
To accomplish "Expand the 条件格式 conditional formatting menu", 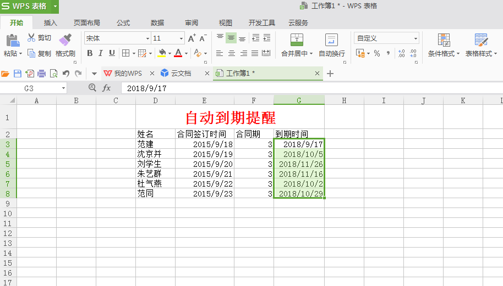I will [458, 54].
